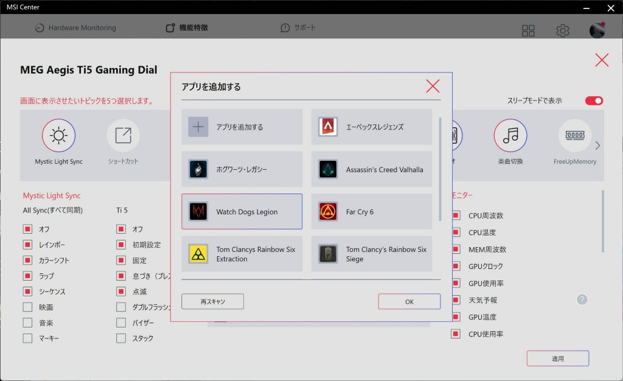Select Rainbow Six Siege icon

[x=328, y=254]
